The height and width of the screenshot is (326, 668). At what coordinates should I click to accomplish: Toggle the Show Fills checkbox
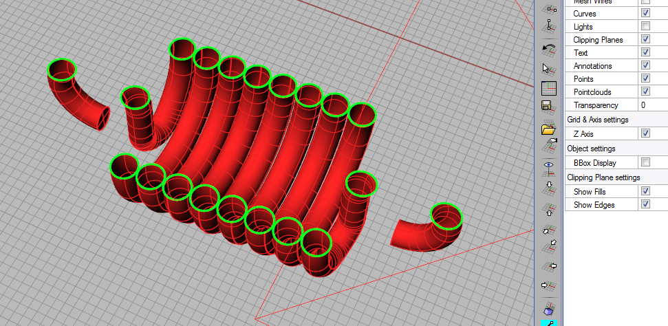[x=645, y=191]
